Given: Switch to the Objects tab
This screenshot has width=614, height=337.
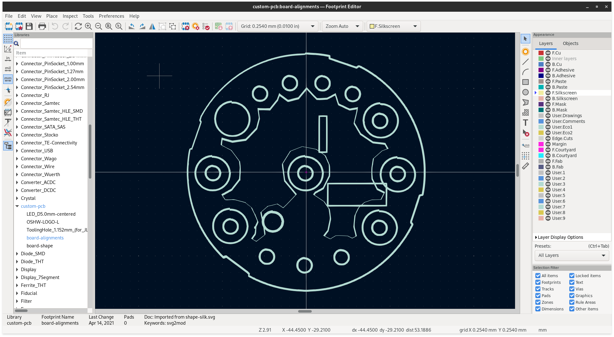Looking at the screenshot, I should (x=570, y=43).
